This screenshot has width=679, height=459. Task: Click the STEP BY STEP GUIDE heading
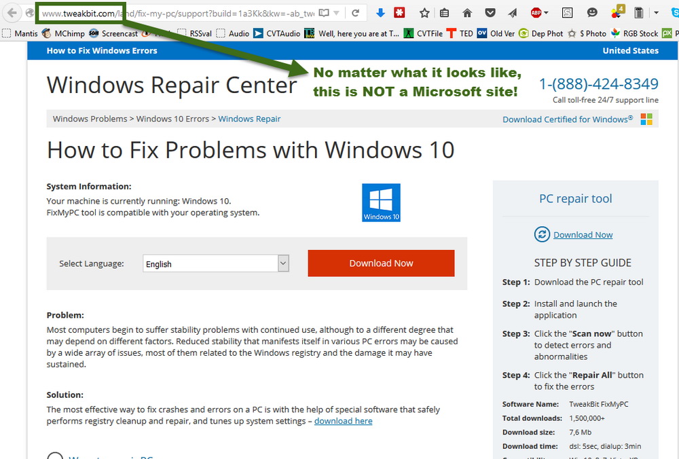pyautogui.click(x=583, y=263)
